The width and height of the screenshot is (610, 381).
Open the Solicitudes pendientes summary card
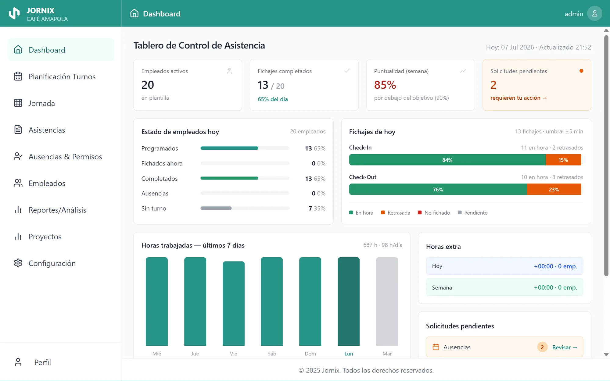pos(537,85)
